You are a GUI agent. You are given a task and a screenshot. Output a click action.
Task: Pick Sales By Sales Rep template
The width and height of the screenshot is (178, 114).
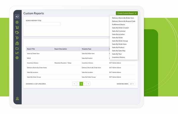tap(119, 51)
